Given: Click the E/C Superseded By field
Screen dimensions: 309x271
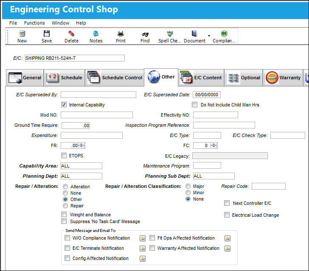Looking at the screenshot, I should tap(98, 95).
